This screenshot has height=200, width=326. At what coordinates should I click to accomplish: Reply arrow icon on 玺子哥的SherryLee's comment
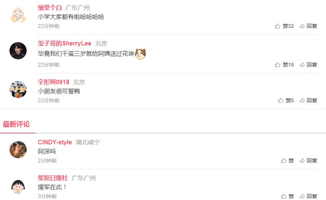[x=302, y=65]
